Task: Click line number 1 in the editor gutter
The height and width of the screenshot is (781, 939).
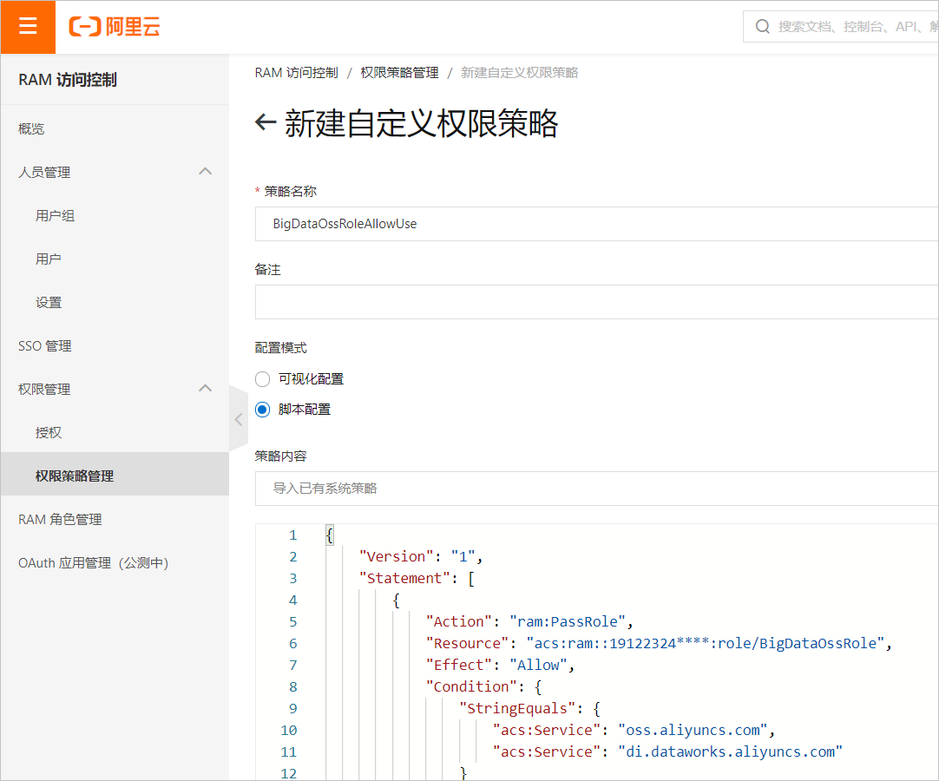Action: click(x=292, y=535)
